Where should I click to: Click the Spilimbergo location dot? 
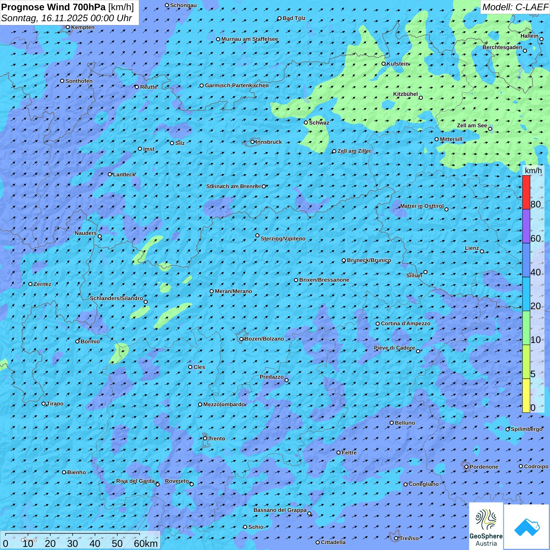pos(508,429)
